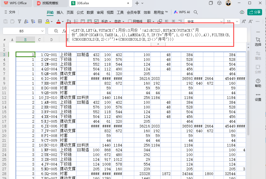Viewport: 266px width, 179px height.
Task: Open more toolbar options ellipsis
Action: [x=258, y=21]
